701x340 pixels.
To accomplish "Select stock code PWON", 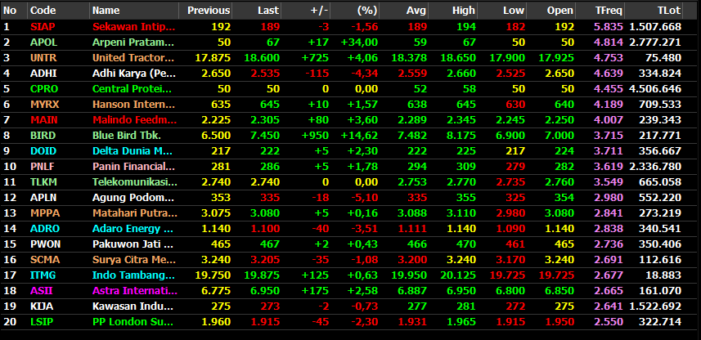I will pyautogui.click(x=45, y=244).
